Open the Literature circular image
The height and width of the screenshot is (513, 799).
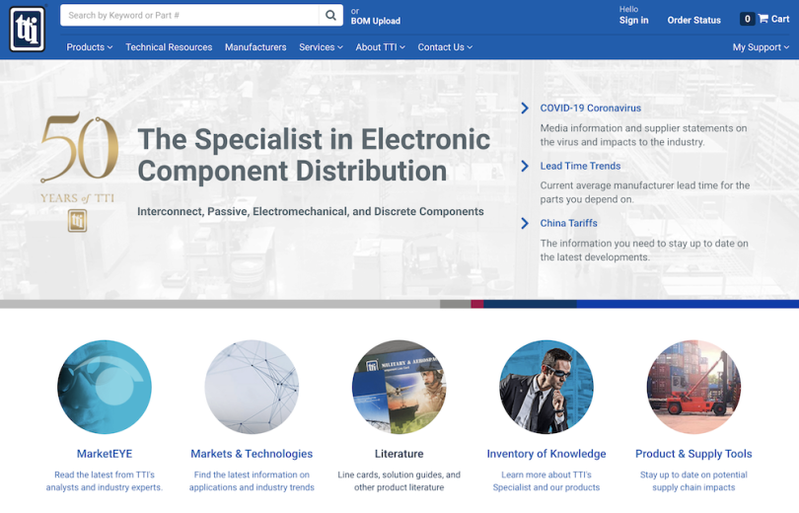click(x=399, y=387)
